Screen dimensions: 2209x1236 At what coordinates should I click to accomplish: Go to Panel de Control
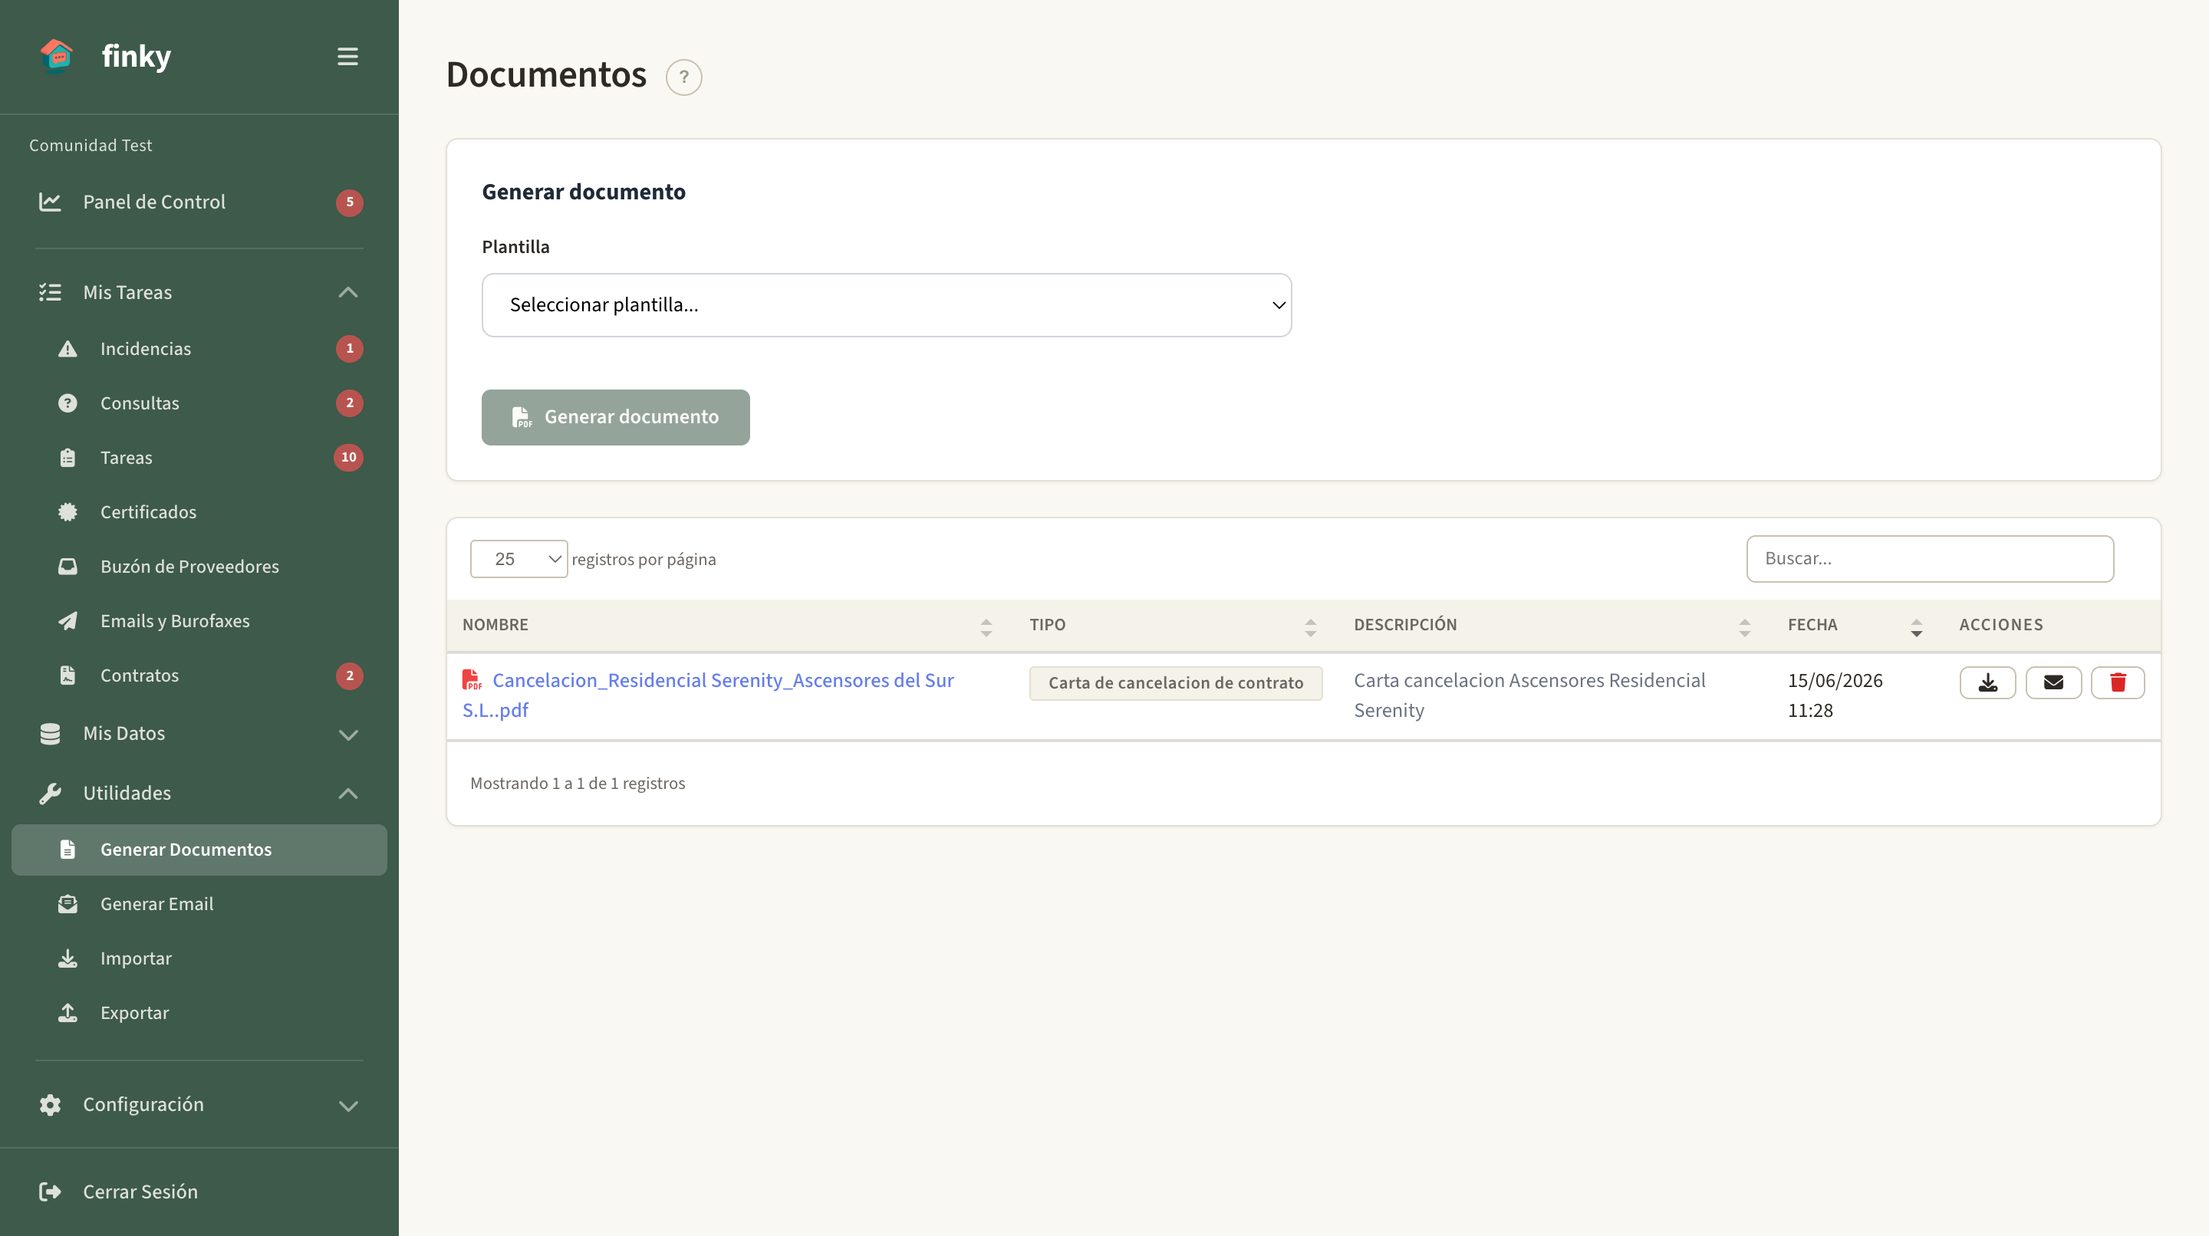pos(199,202)
